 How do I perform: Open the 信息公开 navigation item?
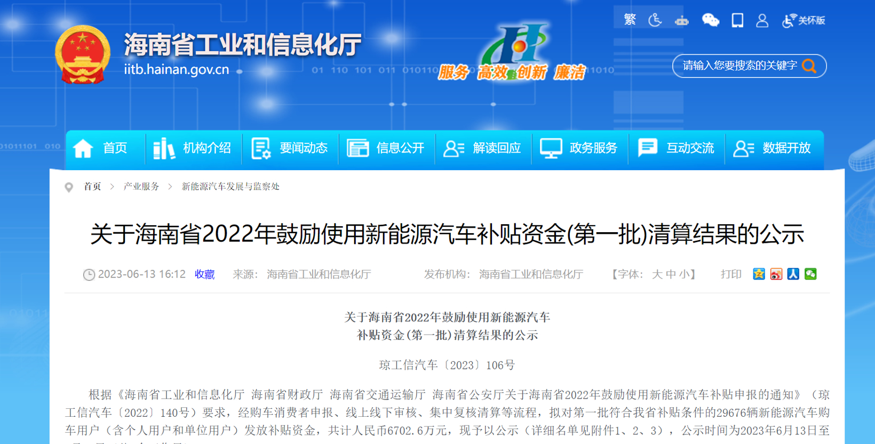point(386,148)
